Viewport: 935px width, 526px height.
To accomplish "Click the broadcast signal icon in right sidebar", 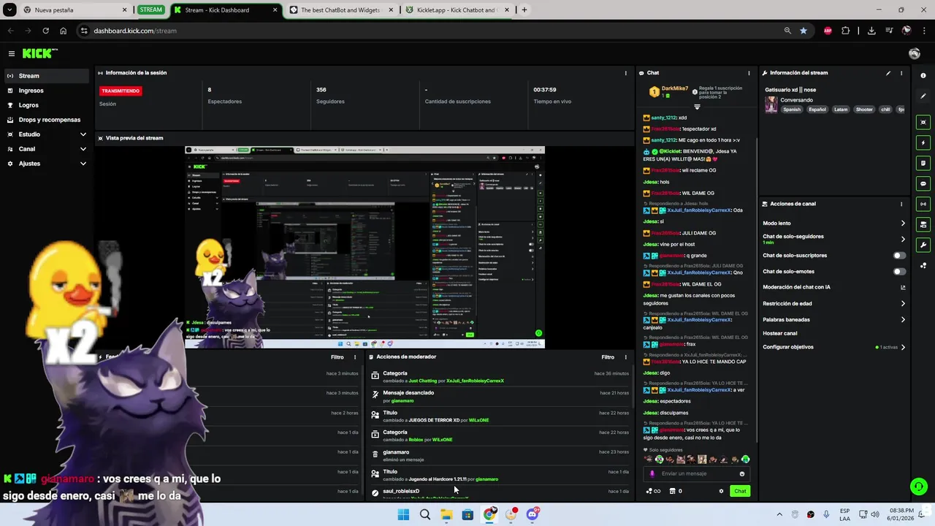I will pyautogui.click(x=923, y=204).
